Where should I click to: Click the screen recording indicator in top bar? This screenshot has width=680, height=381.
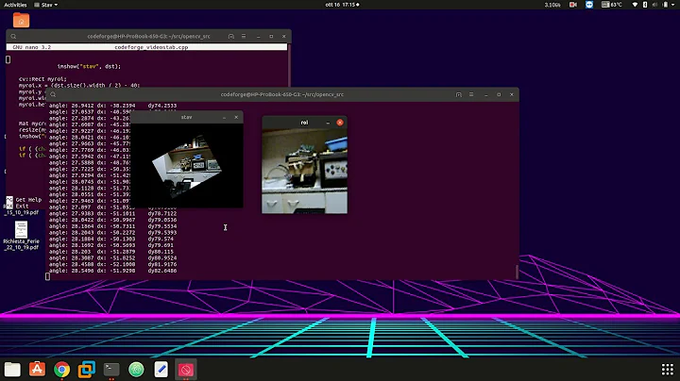click(573, 5)
